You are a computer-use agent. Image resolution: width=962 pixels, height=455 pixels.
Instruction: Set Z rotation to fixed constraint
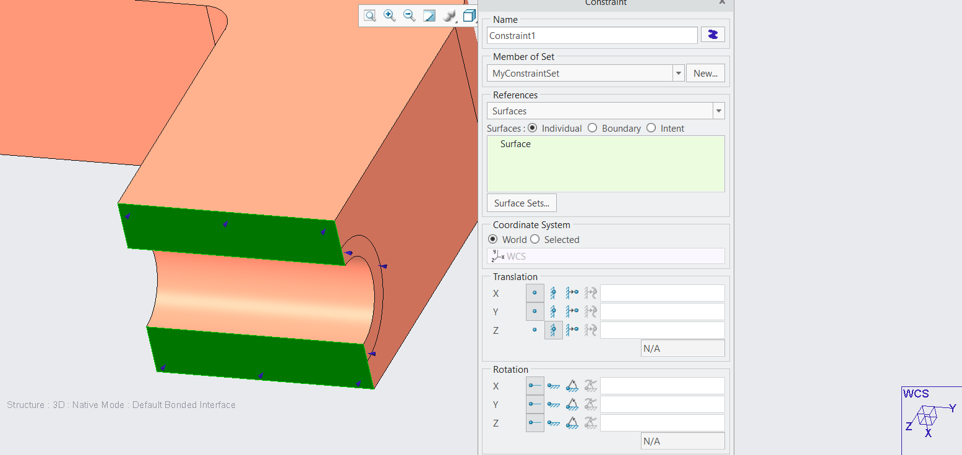click(553, 423)
